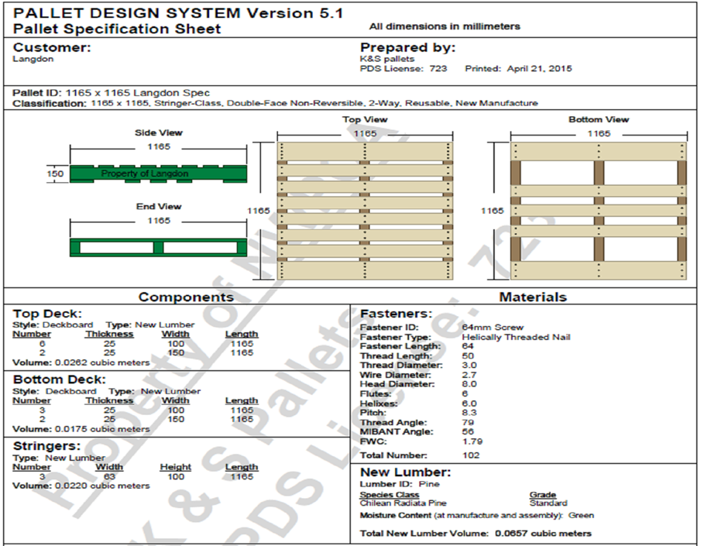Click the Stringers heading
Image resolution: width=728 pixels, height=546 pixels.
(46, 446)
